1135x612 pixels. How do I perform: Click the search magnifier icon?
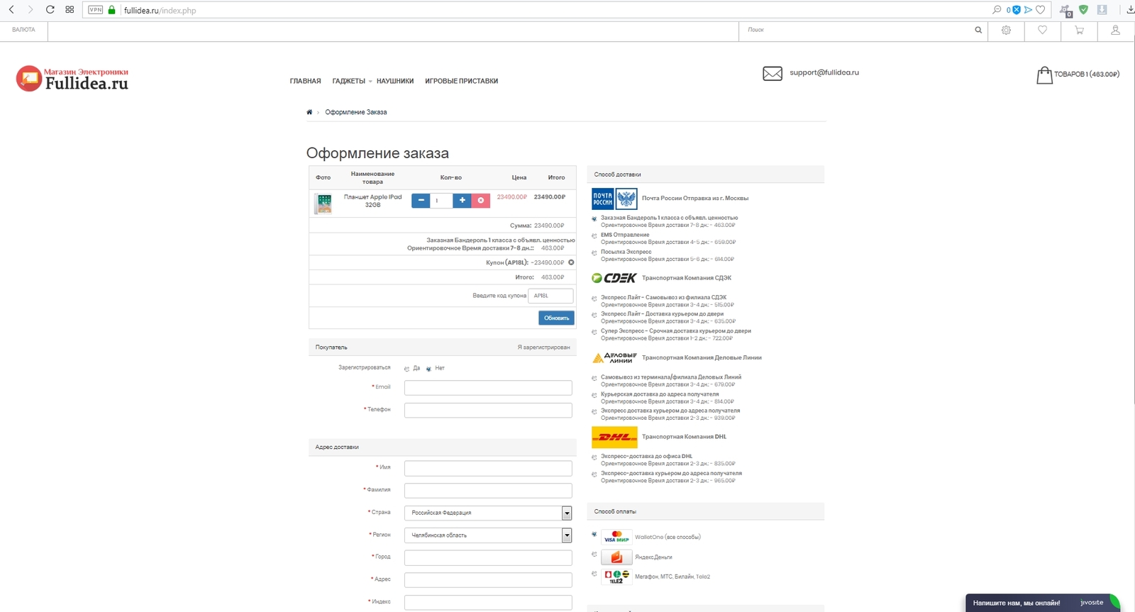(x=978, y=30)
